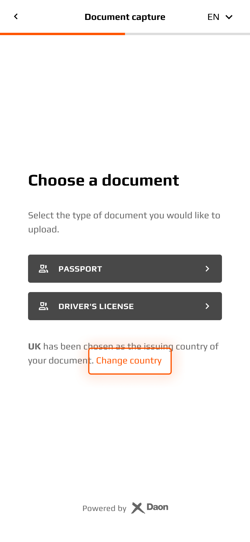This screenshot has height=542, width=250.
Task: Expand the Passport document option
Action: (125, 268)
